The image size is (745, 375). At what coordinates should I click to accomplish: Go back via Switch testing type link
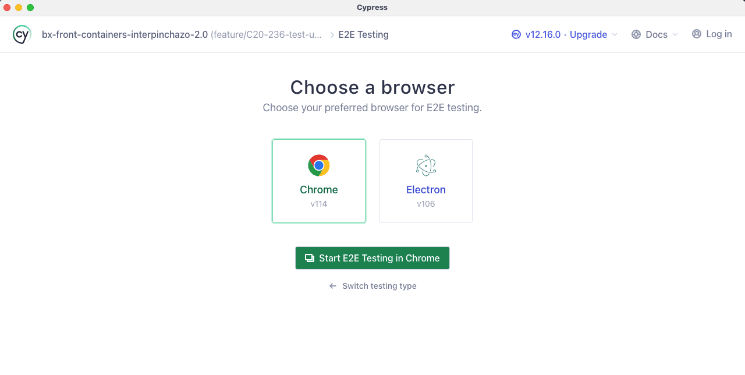coord(379,286)
